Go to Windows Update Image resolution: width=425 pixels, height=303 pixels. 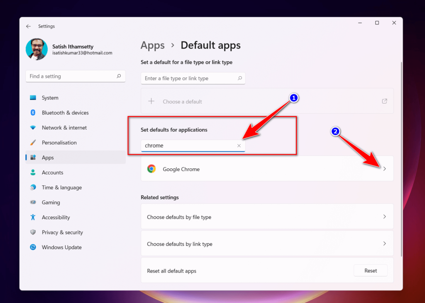(76, 247)
